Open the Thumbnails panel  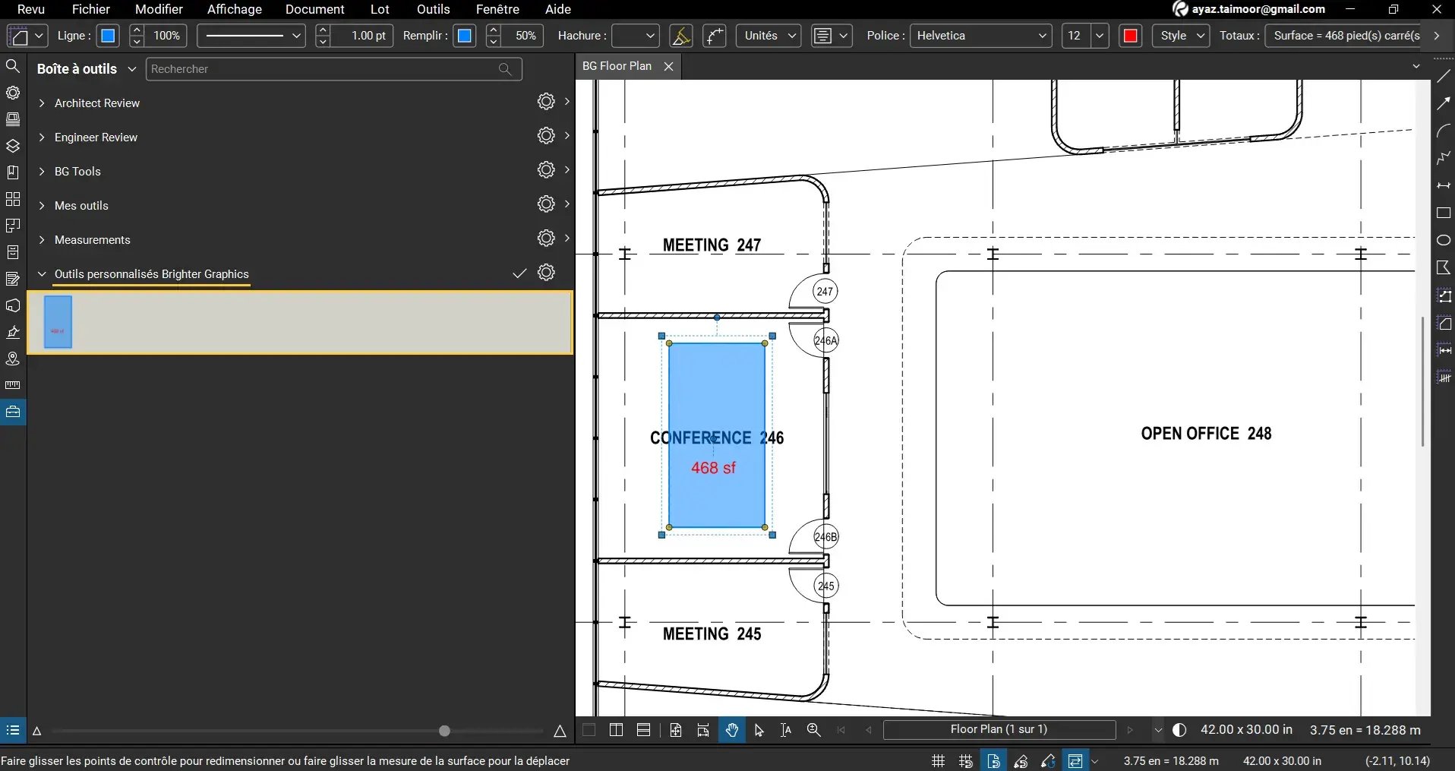(x=12, y=119)
